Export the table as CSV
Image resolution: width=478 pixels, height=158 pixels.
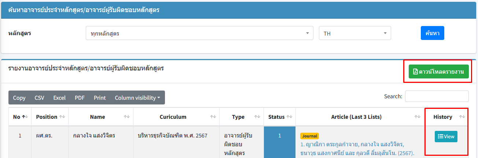[39, 98]
